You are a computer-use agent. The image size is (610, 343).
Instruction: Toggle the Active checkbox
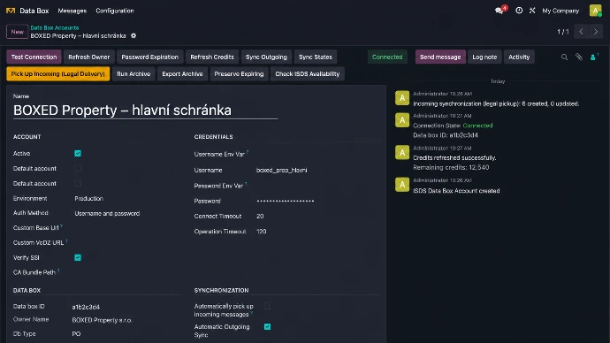[x=78, y=153]
